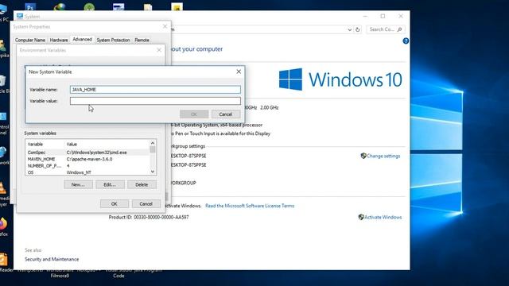Click Edit... under System variables
This screenshot has width=509, height=286.
pos(110,184)
